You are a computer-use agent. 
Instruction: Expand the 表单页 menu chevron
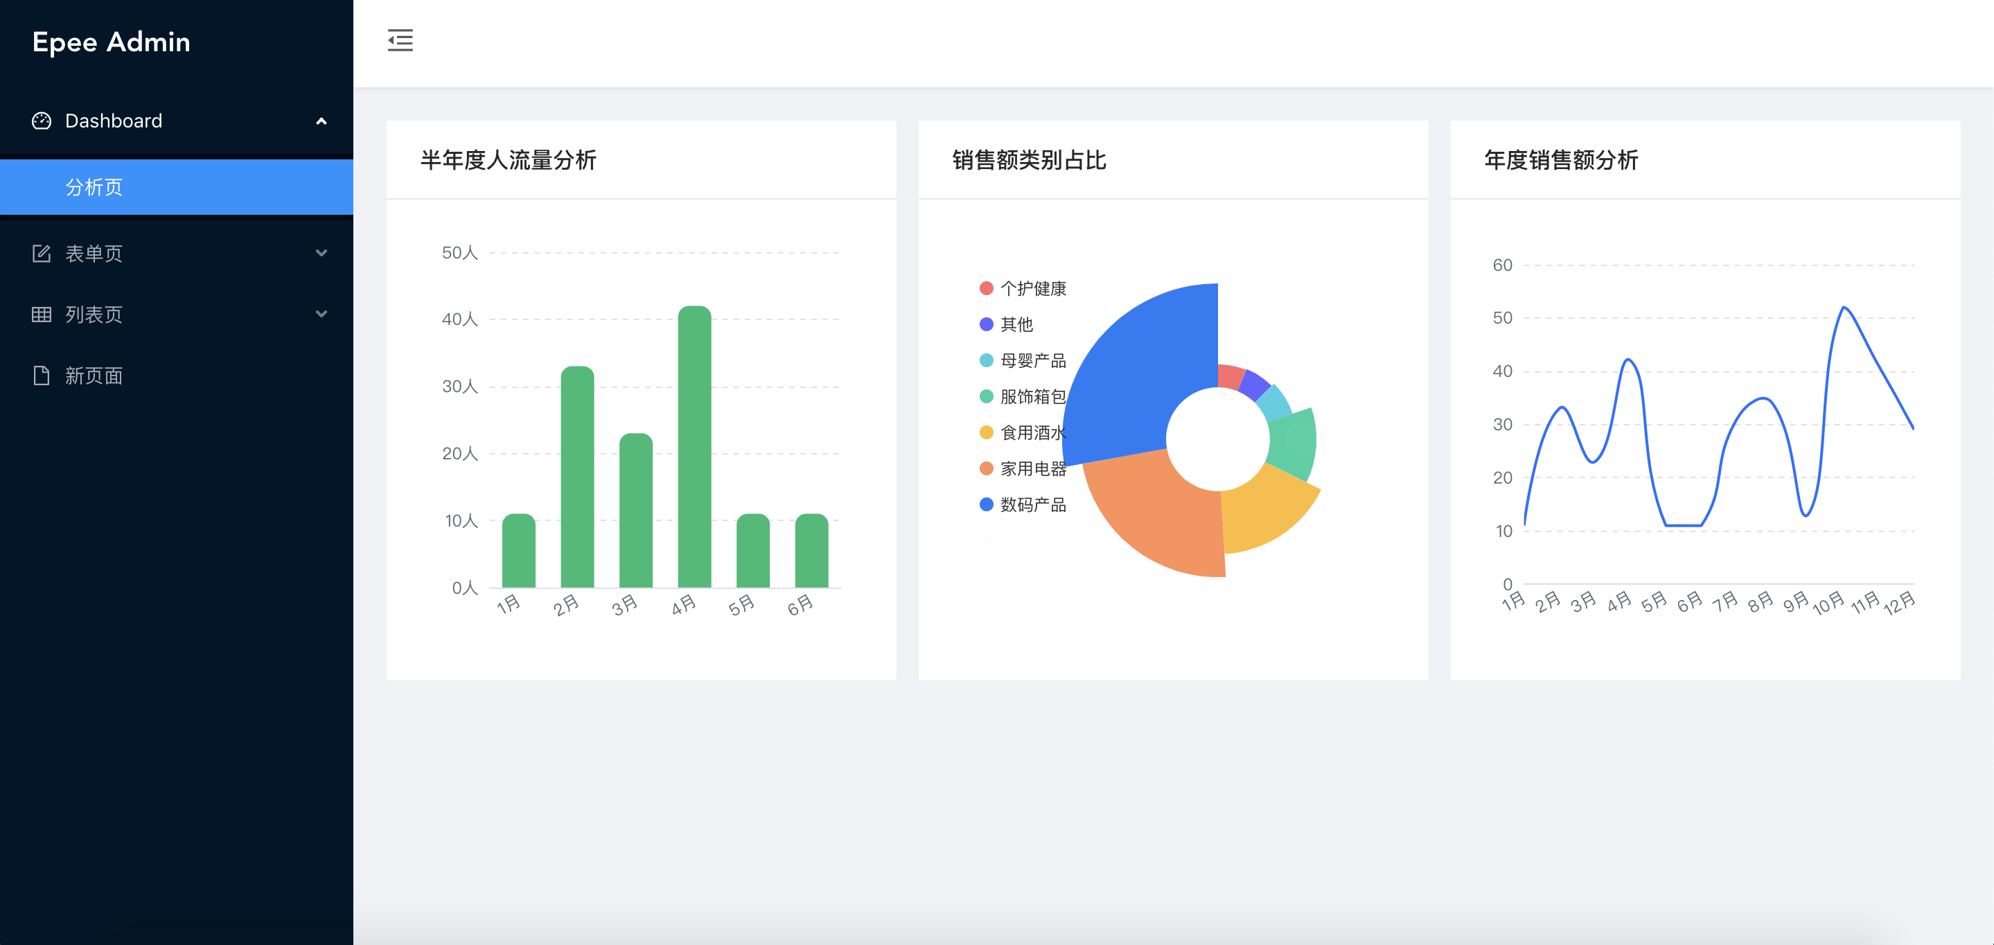321,253
